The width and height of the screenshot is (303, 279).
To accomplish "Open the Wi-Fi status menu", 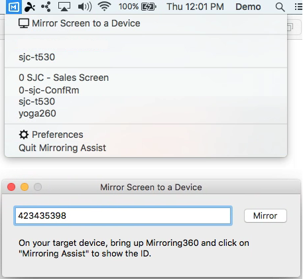I will coord(104,7).
